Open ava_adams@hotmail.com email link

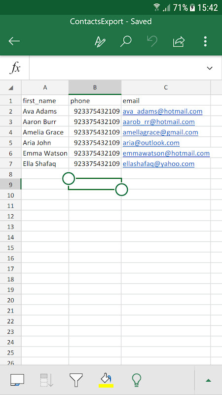pos(163,112)
